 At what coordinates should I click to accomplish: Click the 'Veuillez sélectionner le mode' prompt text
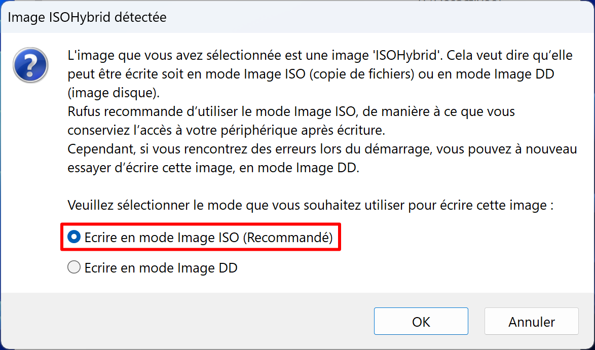pos(310,205)
